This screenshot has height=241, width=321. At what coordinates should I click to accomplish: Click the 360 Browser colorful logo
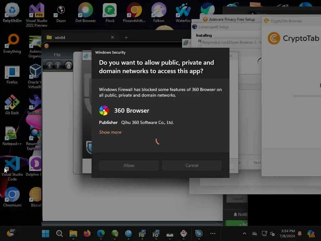[104, 110]
